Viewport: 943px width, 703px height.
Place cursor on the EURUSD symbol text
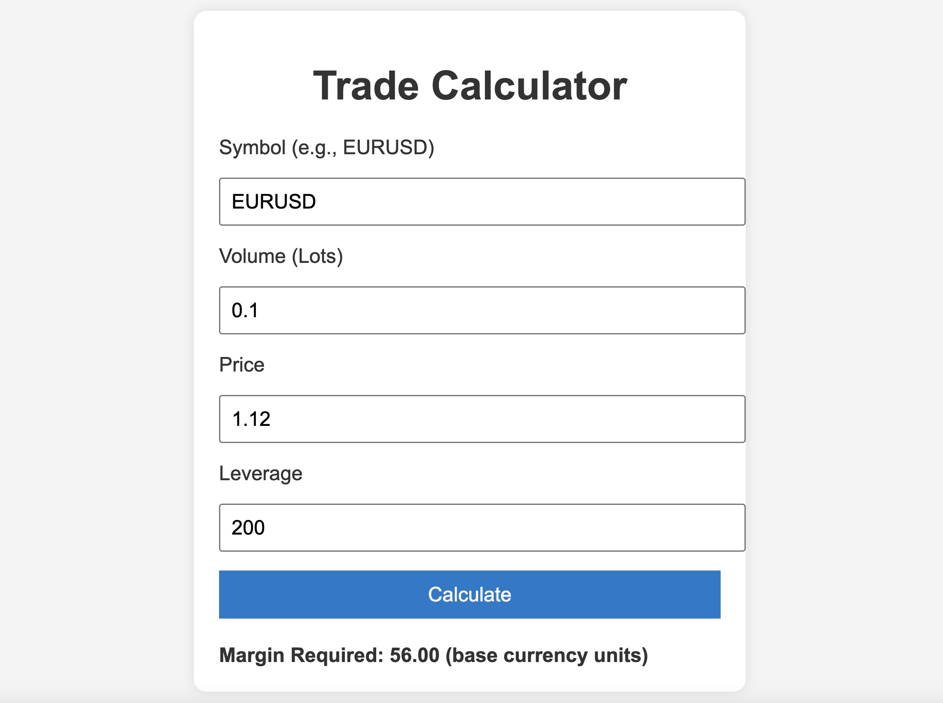[274, 202]
